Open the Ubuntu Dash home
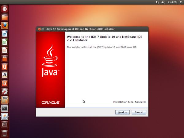 click(5, 9)
